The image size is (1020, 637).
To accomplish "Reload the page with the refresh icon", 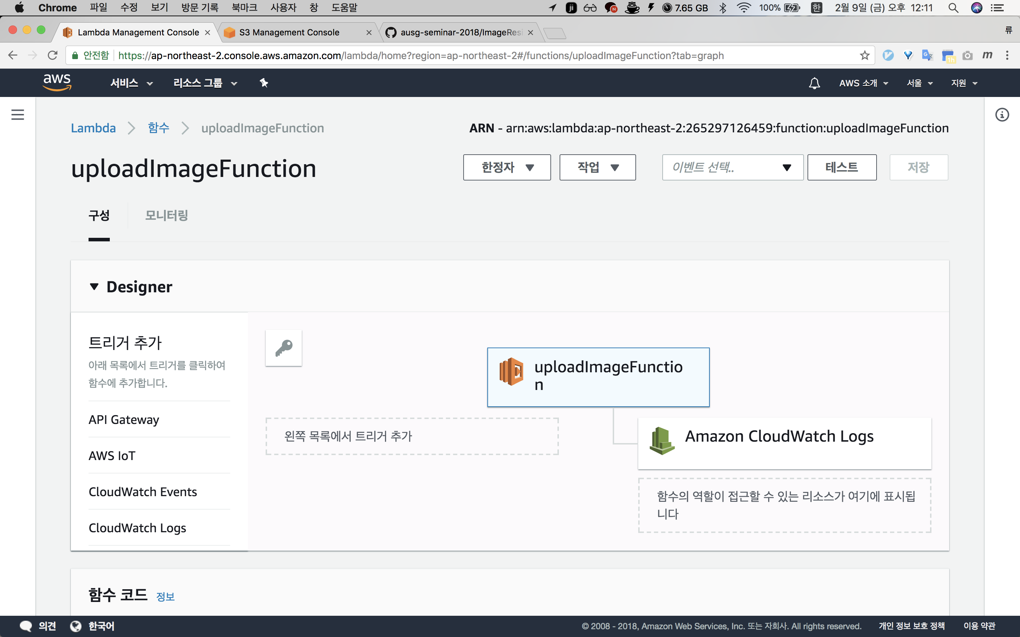I will (x=52, y=56).
